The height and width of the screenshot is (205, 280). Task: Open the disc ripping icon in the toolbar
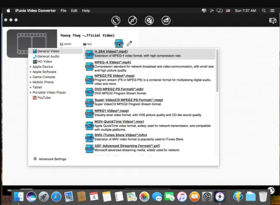point(133,20)
